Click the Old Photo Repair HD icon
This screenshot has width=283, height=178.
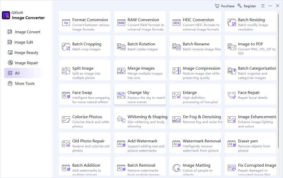point(66,144)
